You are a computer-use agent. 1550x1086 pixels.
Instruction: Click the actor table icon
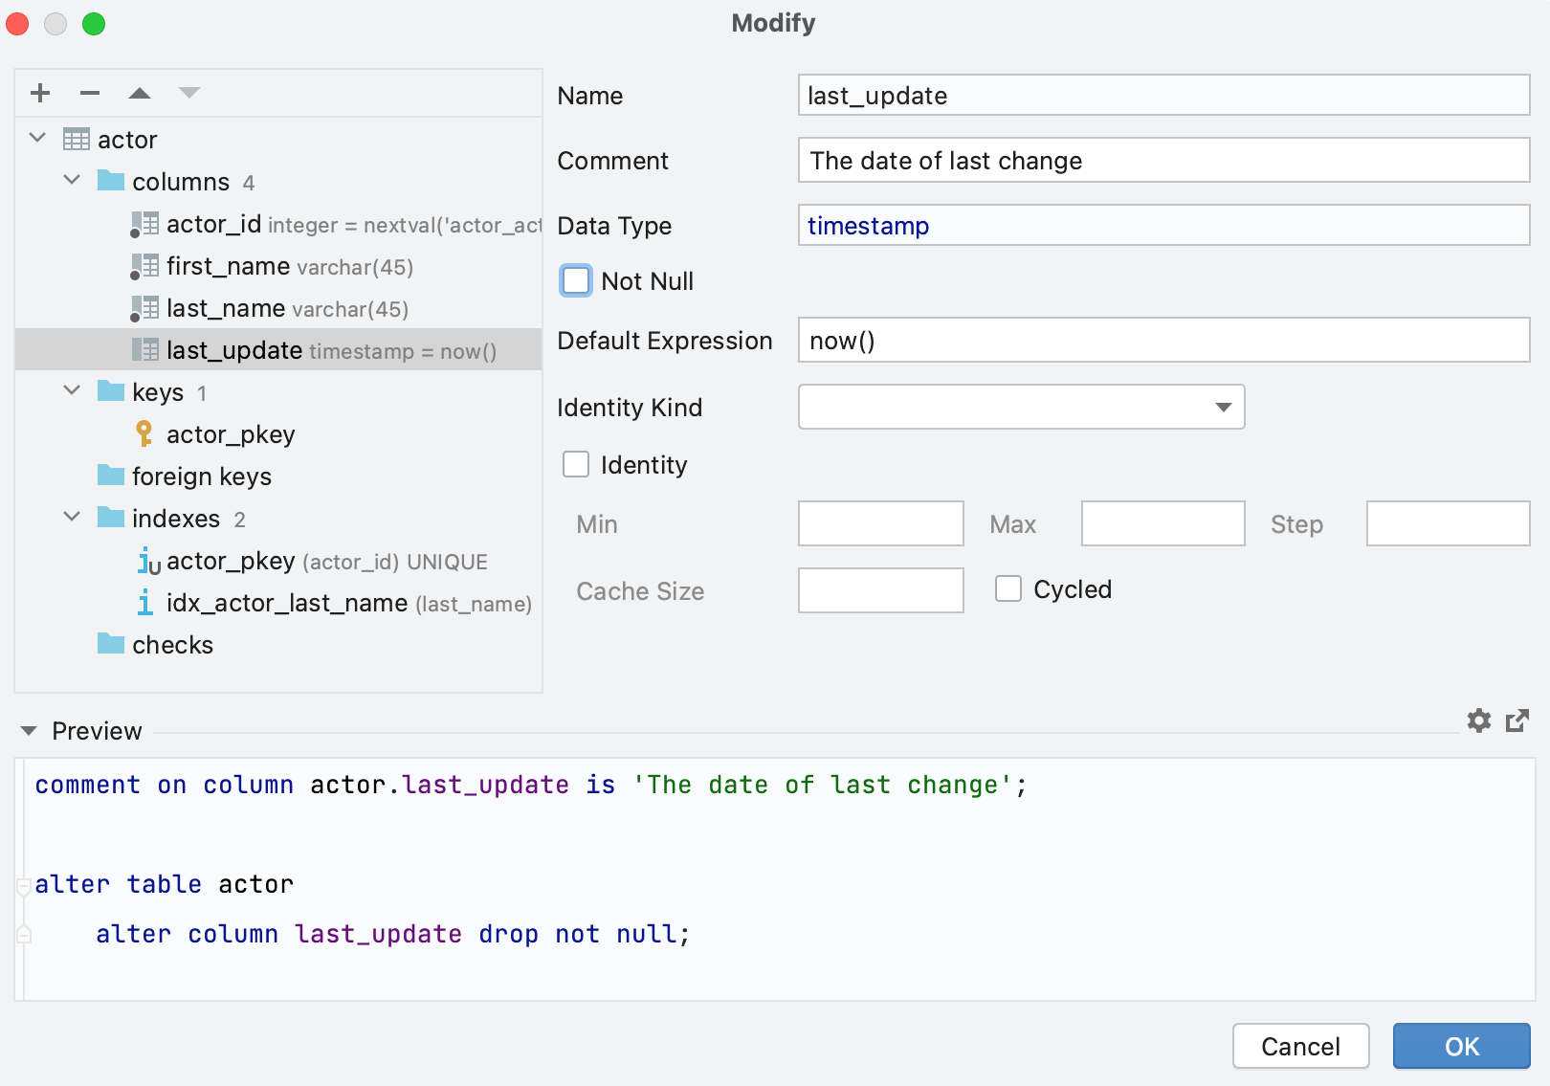point(77,140)
